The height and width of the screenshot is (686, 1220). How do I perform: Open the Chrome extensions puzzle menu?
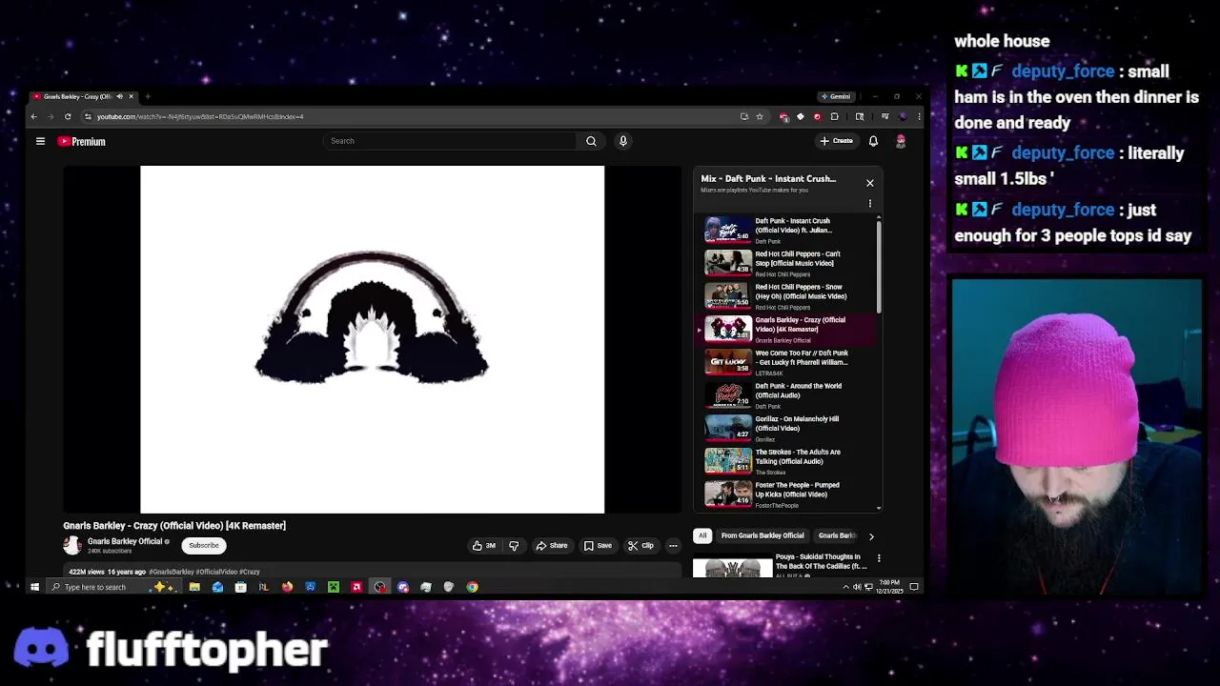834,116
